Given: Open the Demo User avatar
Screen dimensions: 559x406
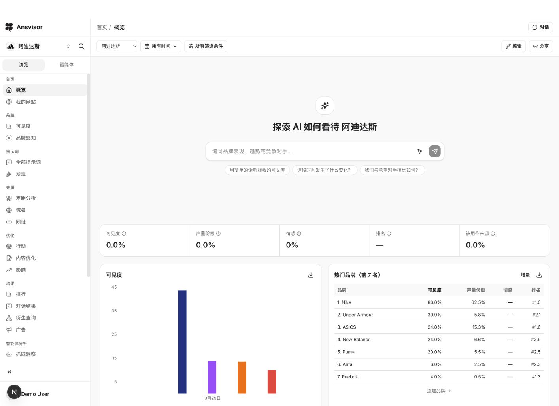Looking at the screenshot, I should tap(14, 392).
